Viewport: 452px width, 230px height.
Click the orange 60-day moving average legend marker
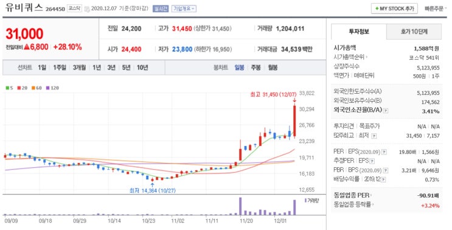click(x=33, y=88)
